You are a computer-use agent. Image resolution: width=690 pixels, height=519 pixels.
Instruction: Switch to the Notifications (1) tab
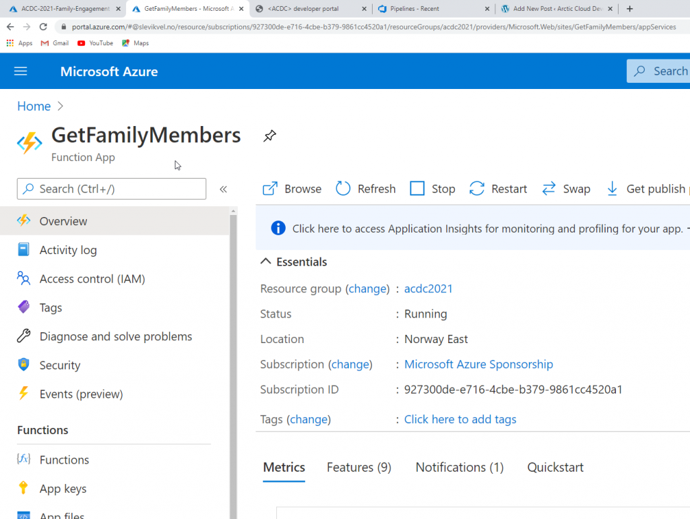(460, 468)
